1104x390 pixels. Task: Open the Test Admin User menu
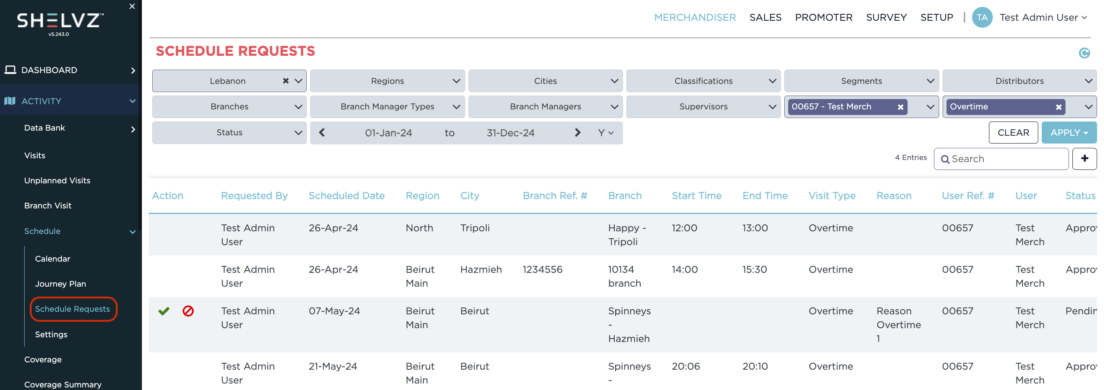1043,17
